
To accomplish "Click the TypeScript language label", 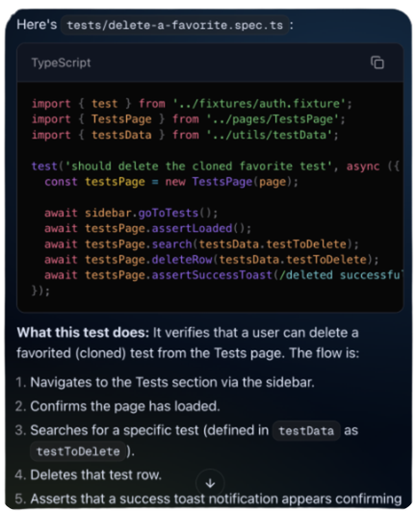I will 61,63.
